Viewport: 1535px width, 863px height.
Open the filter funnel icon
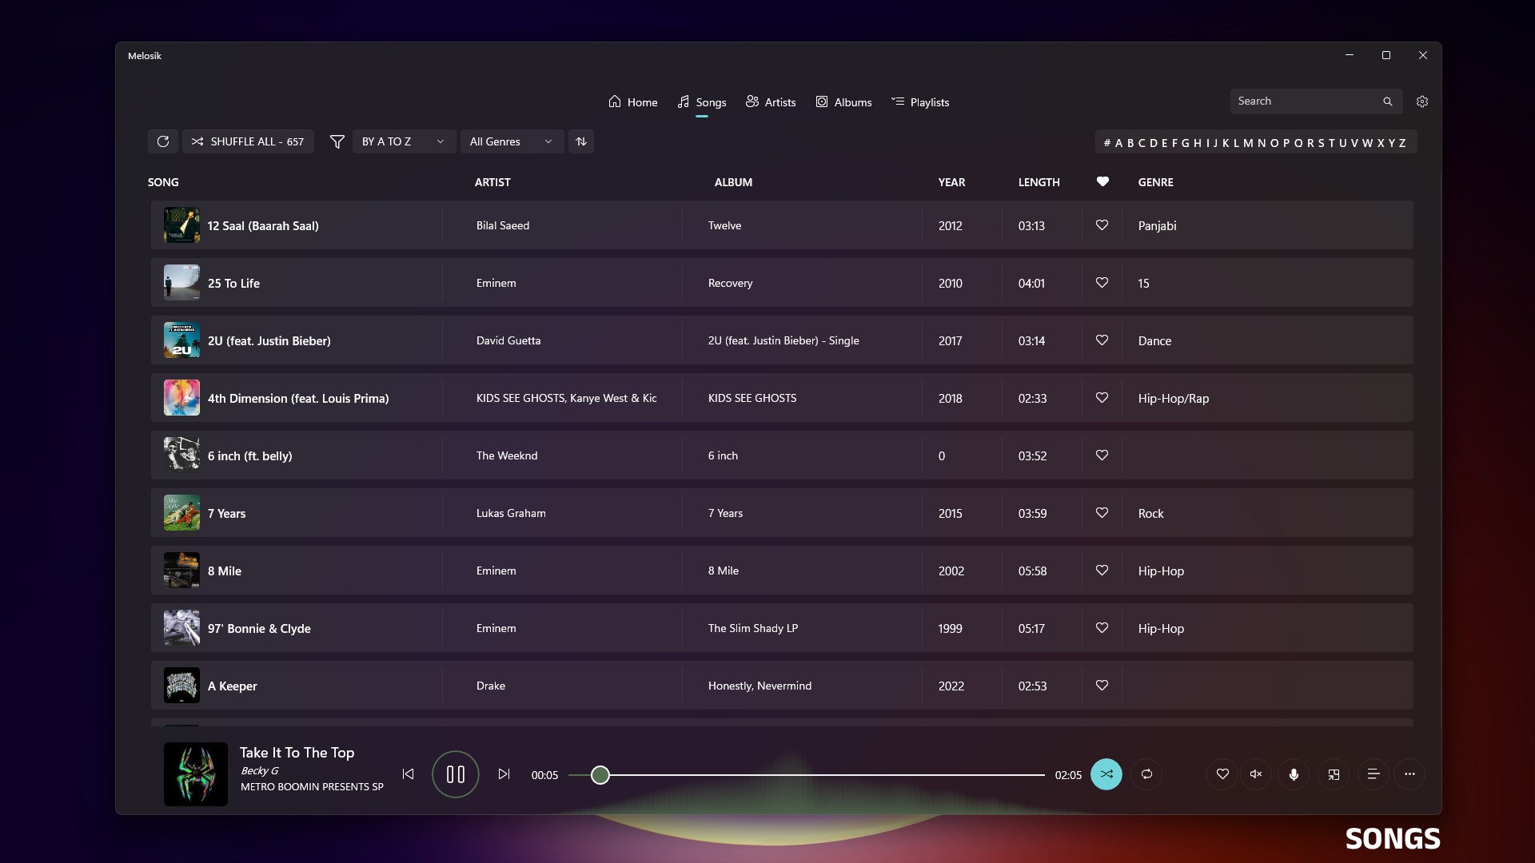(x=337, y=141)
